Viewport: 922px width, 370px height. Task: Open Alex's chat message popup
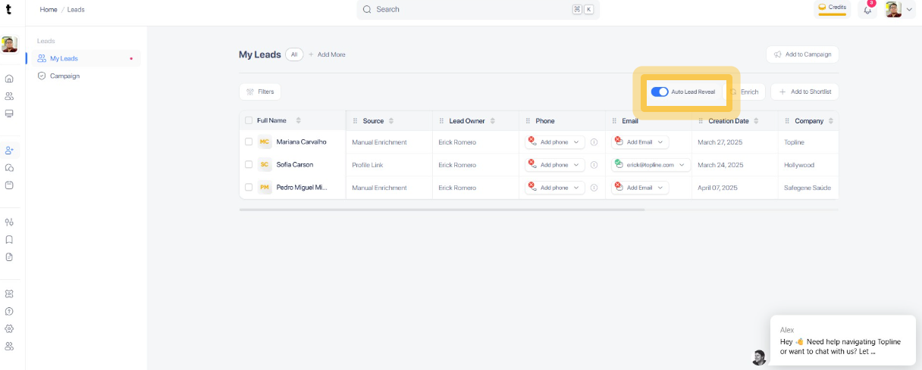pos(842,340)
